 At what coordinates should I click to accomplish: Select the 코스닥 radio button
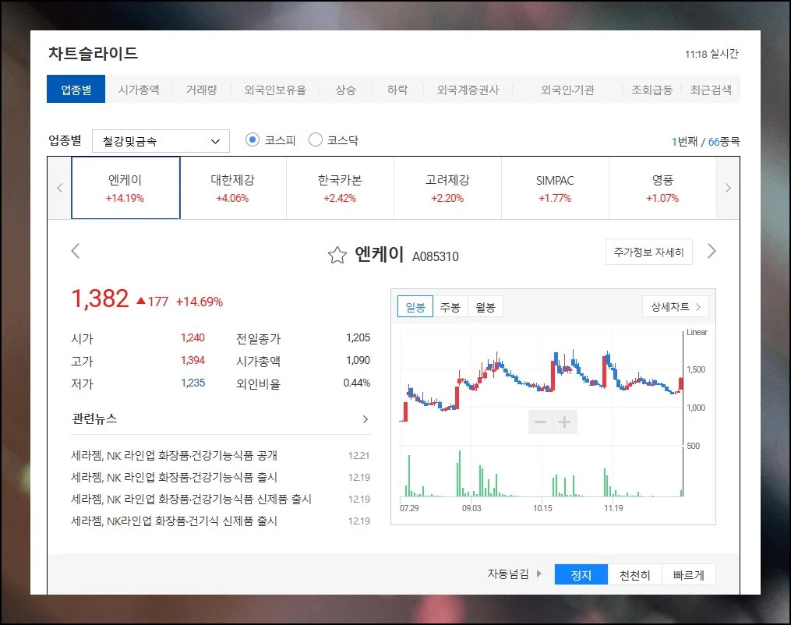click(x=316, y=140)
